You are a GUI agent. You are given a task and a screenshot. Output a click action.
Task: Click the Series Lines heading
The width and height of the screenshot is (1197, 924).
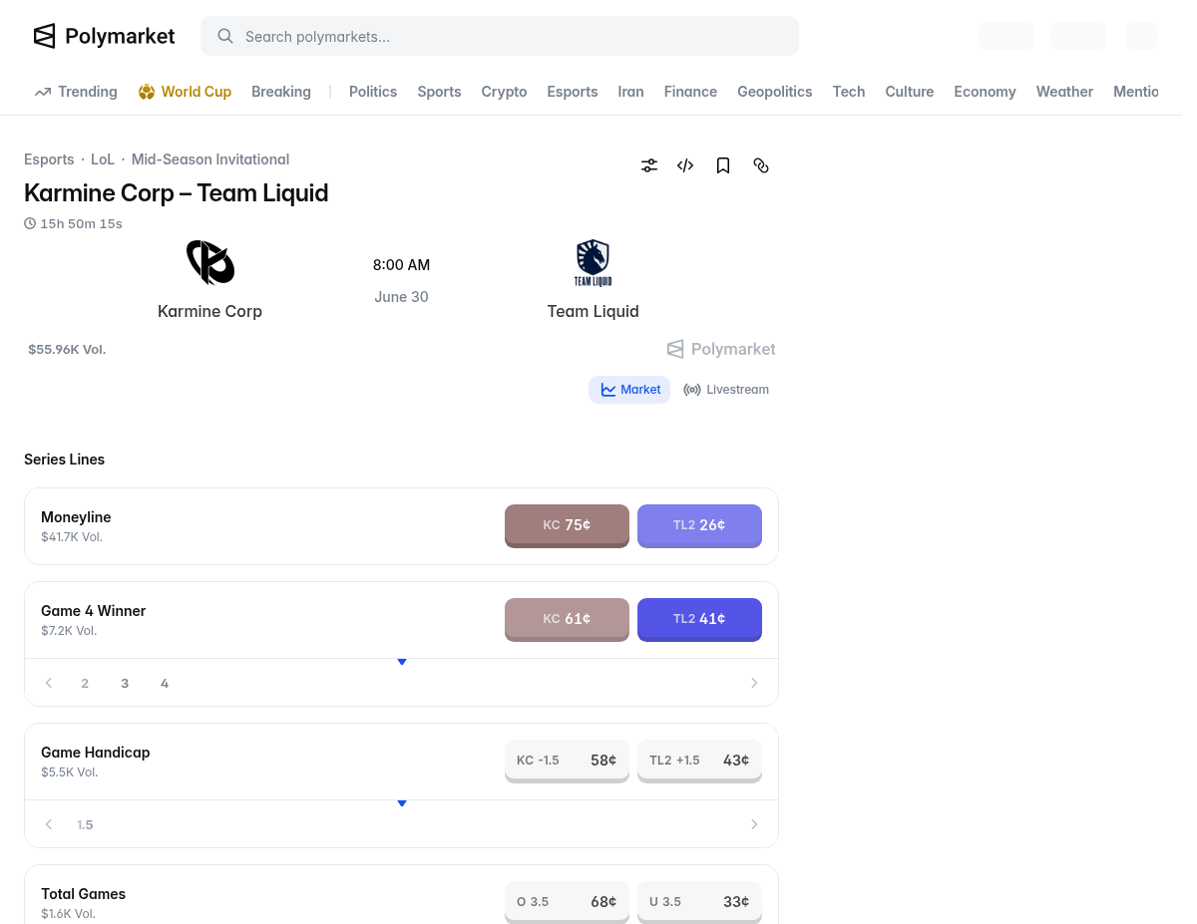click(65, 460)
